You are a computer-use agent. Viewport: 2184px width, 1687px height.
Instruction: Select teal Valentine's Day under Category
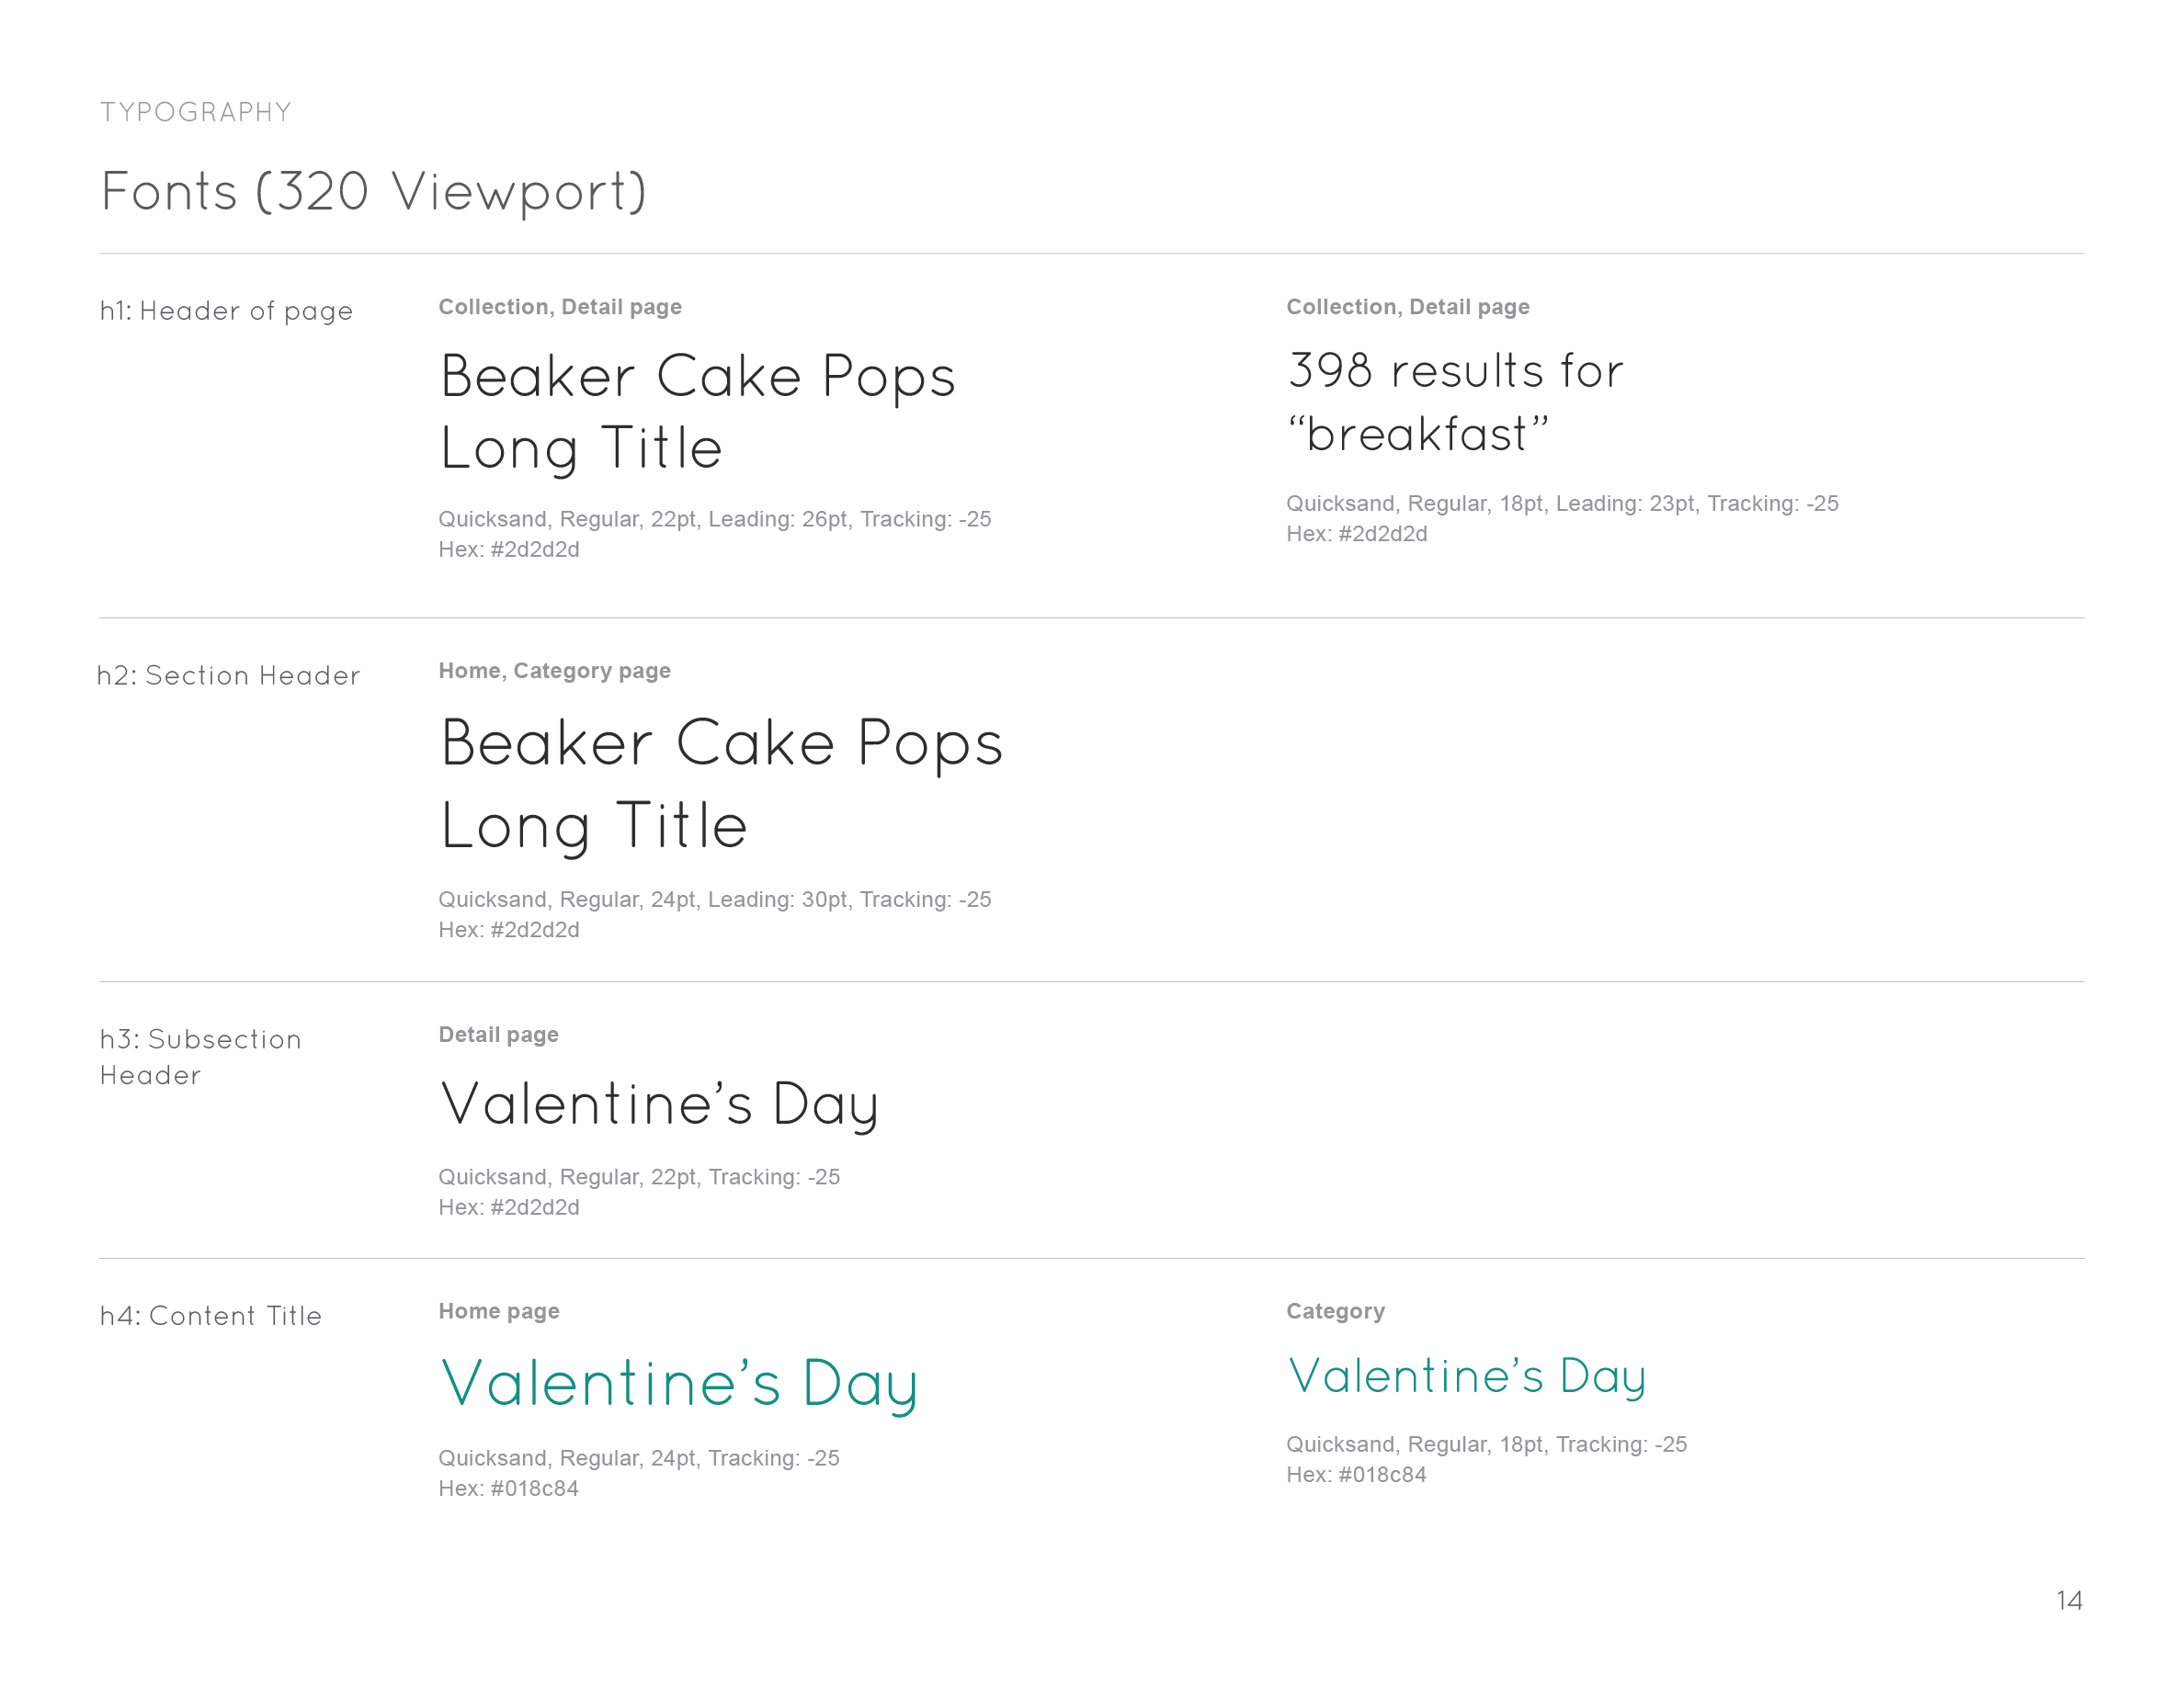pyautogui.click(x=1467, y=1376)
